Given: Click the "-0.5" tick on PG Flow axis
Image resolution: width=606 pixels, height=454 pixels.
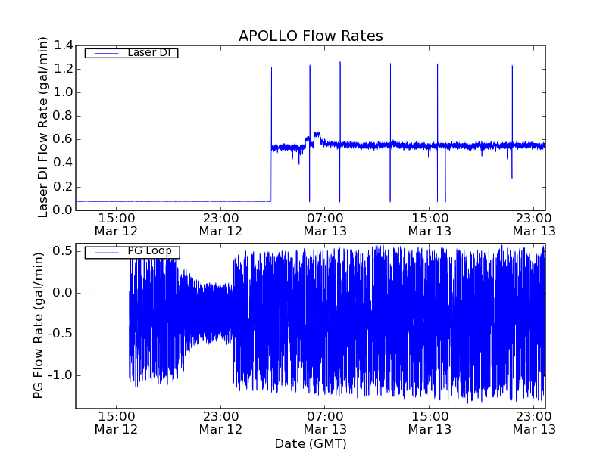Looking at the screenshot, I should 60,334.
